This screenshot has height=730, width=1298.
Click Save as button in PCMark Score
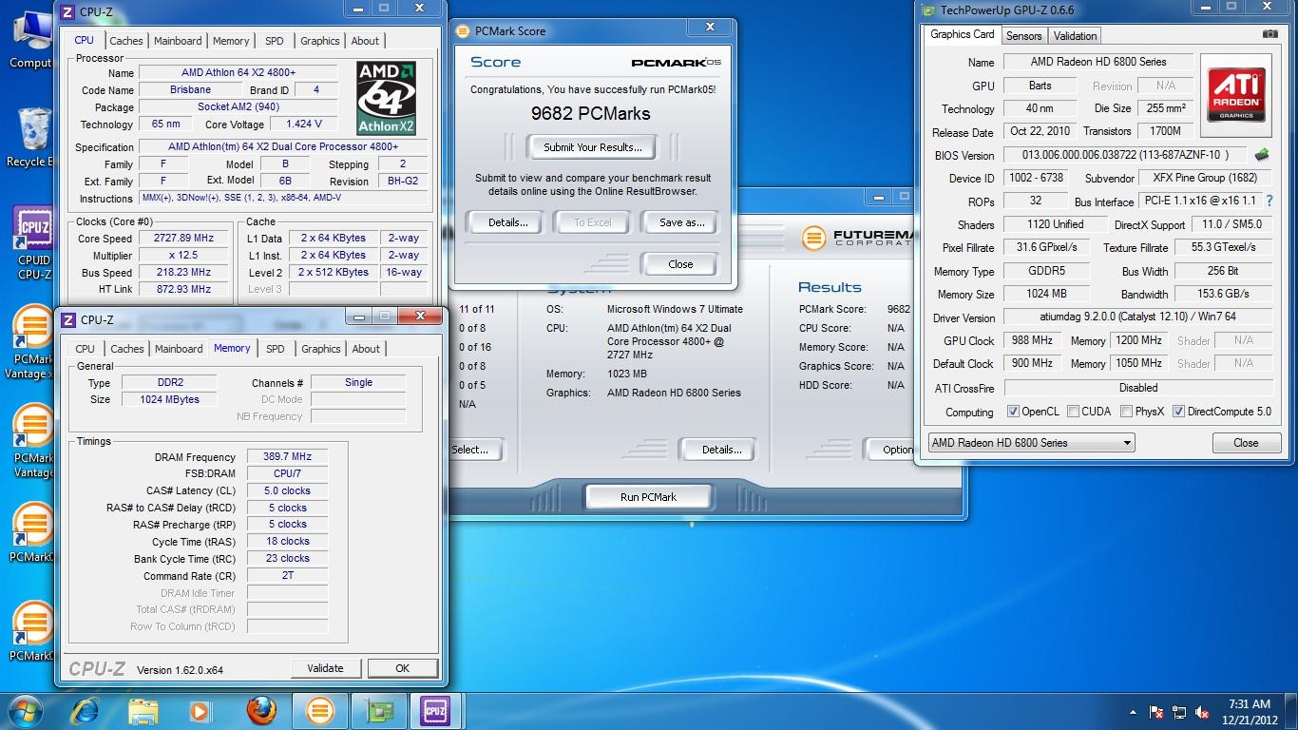682,222
